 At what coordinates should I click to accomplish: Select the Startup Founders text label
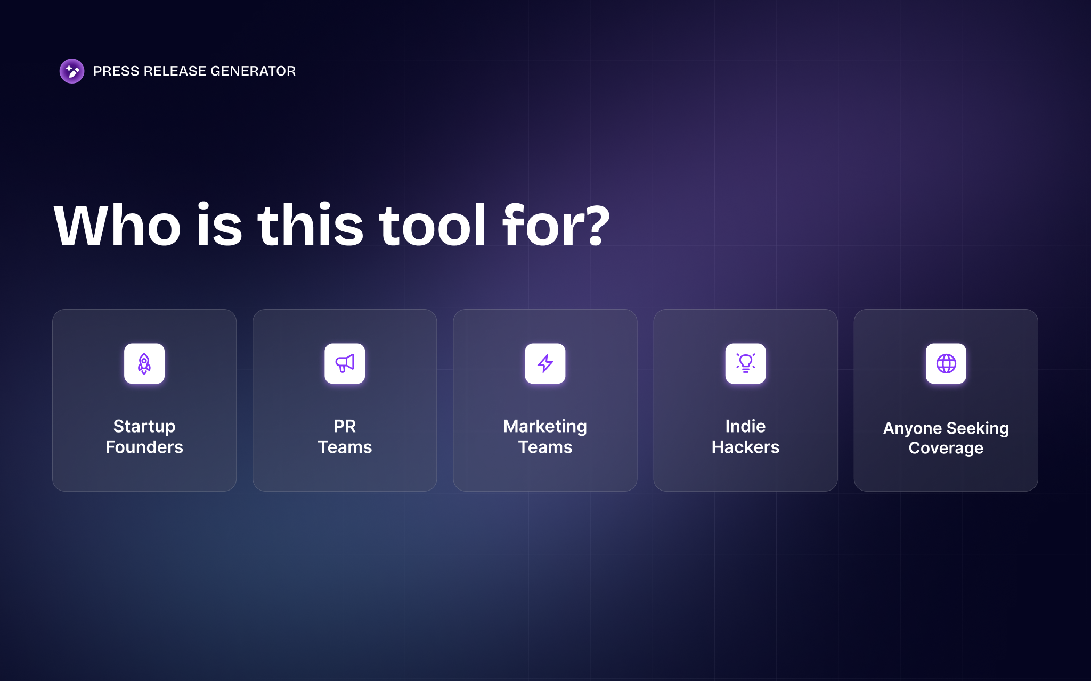[x=144, y=436]
